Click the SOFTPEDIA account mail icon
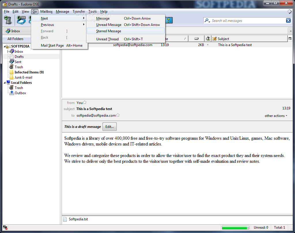Screen dimensions: 295x233 click(x=8, y=46)
